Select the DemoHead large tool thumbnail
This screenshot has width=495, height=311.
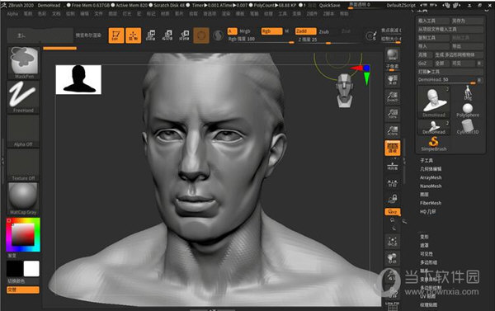click(x=434, y=102)
